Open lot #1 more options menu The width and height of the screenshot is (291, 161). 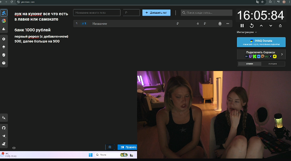pos(228,24)
